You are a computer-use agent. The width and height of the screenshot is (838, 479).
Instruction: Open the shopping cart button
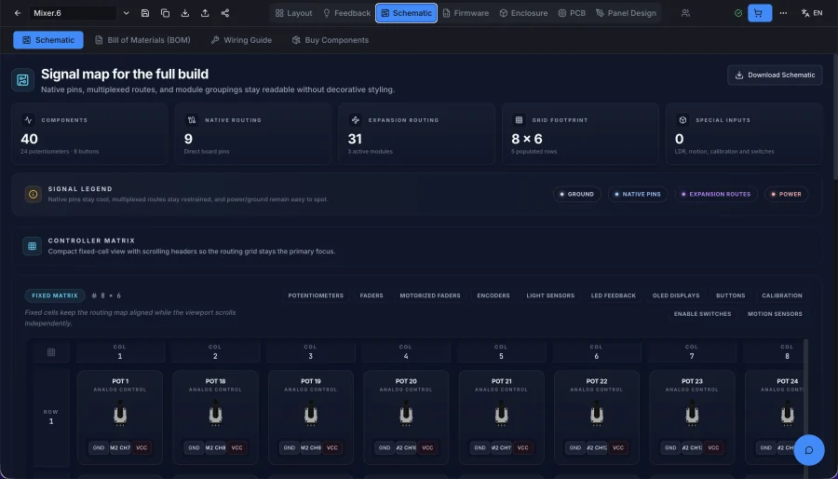(760, 13)
